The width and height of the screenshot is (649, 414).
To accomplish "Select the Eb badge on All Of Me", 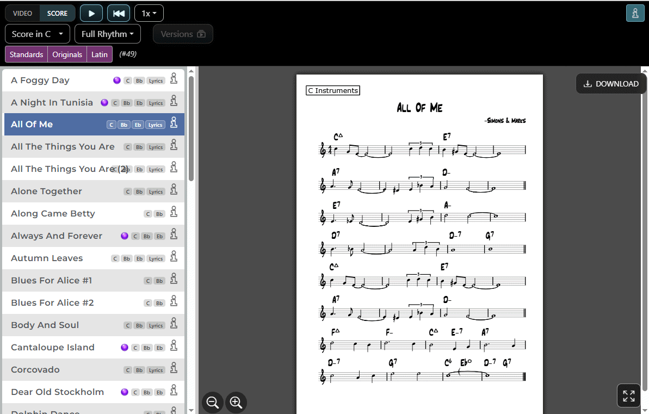I will (138, 125).
